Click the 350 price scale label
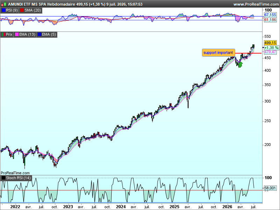280x210 pixels. [267, 85]
